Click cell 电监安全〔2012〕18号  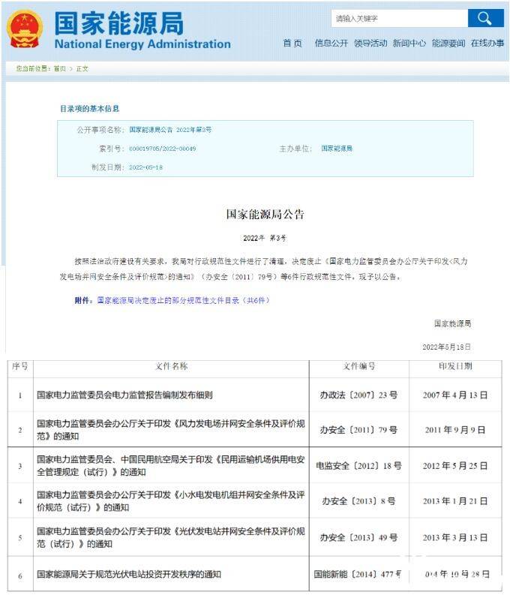click(358, 466)
